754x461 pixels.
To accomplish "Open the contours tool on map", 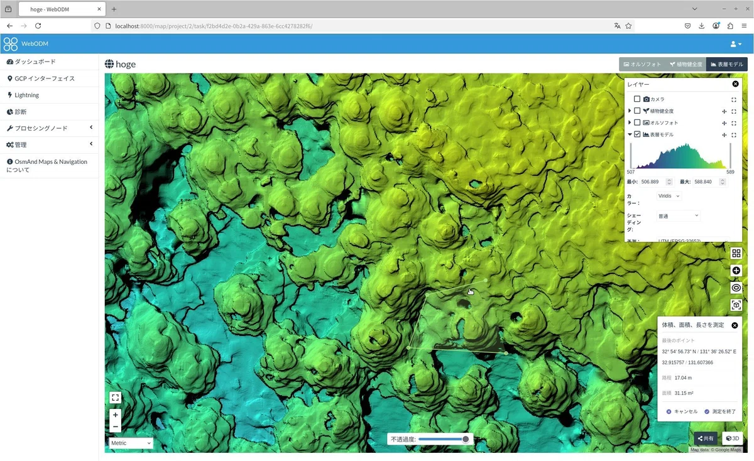I will pyautogui.click(x=736, y=288).
